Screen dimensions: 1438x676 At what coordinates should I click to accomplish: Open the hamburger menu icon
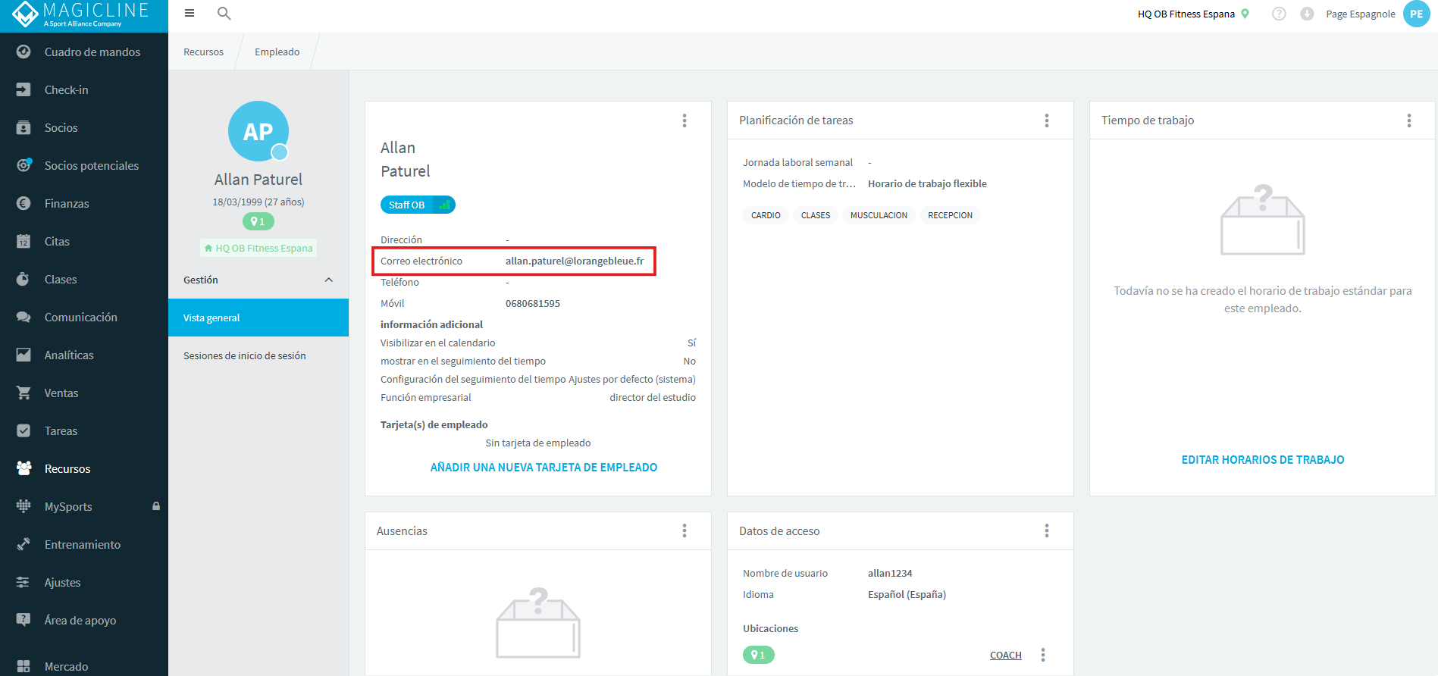190,13
